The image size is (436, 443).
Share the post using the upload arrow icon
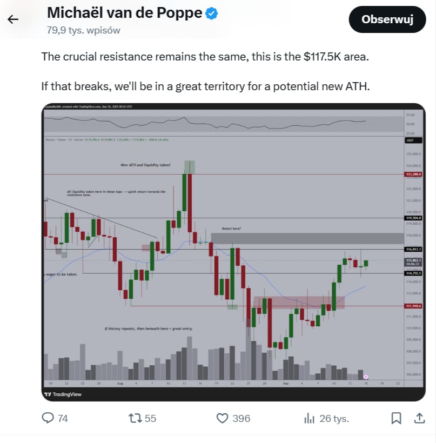(x=419, y=418)
